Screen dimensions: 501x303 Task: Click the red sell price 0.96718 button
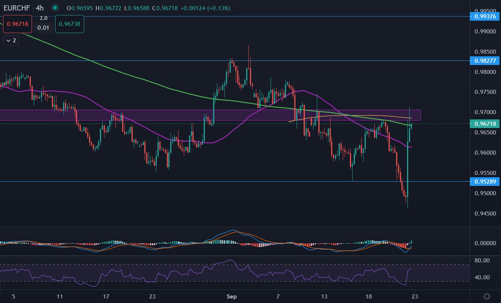pos(17,24)
